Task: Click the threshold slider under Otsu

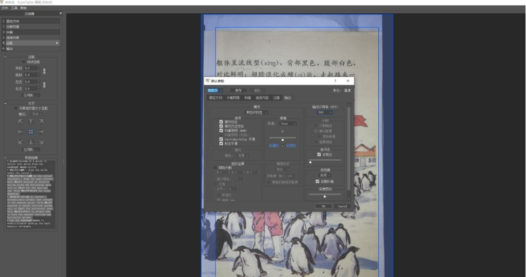Action: [282, 138]
